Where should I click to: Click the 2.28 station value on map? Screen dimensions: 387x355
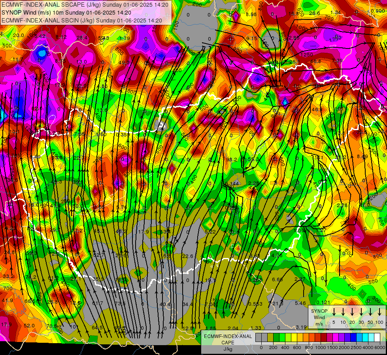253,183
